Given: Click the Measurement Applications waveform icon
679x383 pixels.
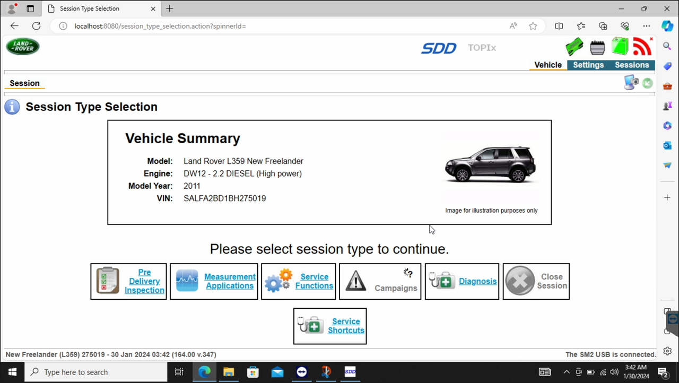Looking at the screenshot, I should 187,281.
